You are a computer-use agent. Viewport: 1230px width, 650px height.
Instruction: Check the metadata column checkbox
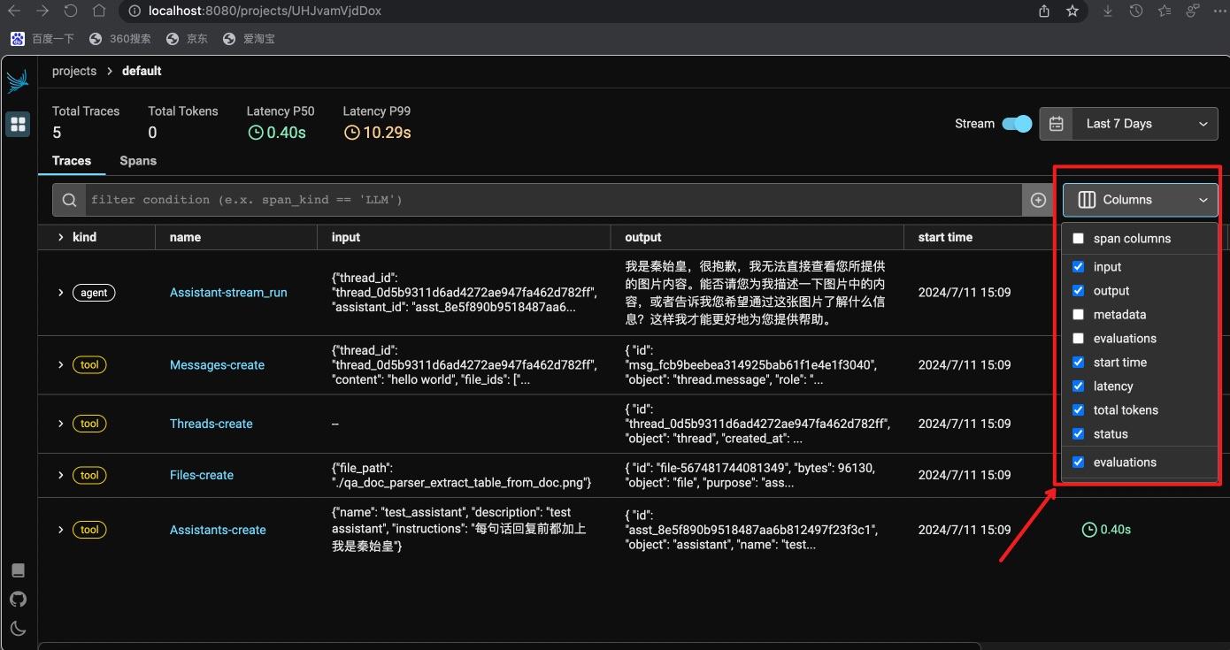(x=1078, y=315)
